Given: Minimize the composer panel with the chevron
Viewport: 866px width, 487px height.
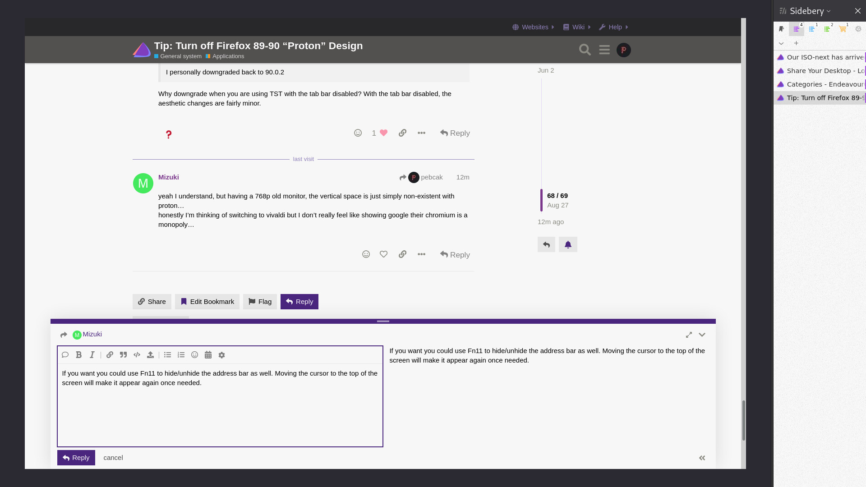Looking at the screenshot, I should click(x=702, y=335).
